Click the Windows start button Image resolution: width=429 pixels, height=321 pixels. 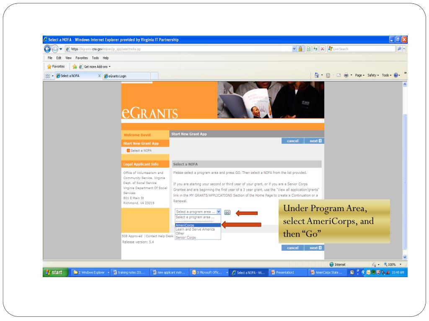pos(55,273)
